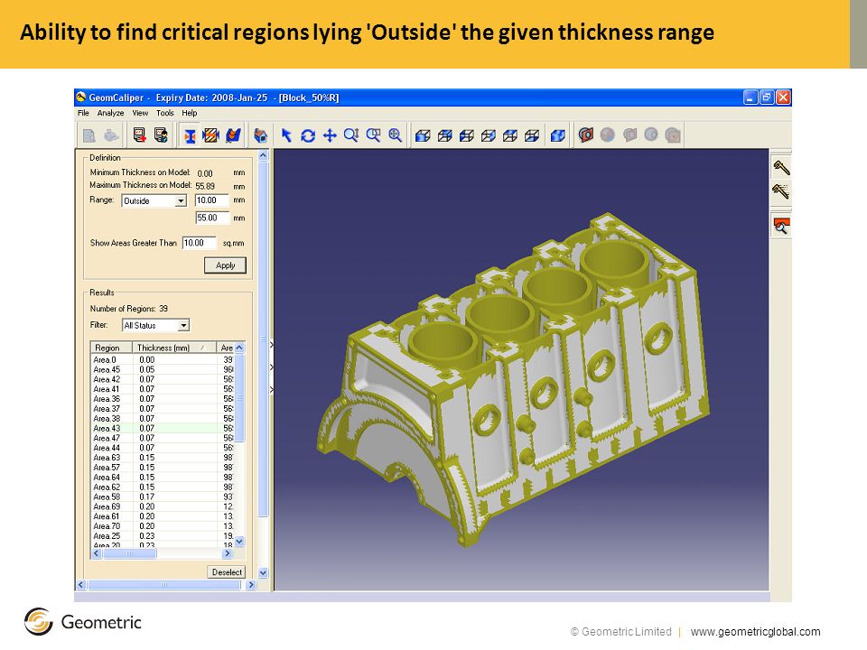Select the pan move tool
The height and width of the screenshot is (650, 867).
tap(330, 135)
